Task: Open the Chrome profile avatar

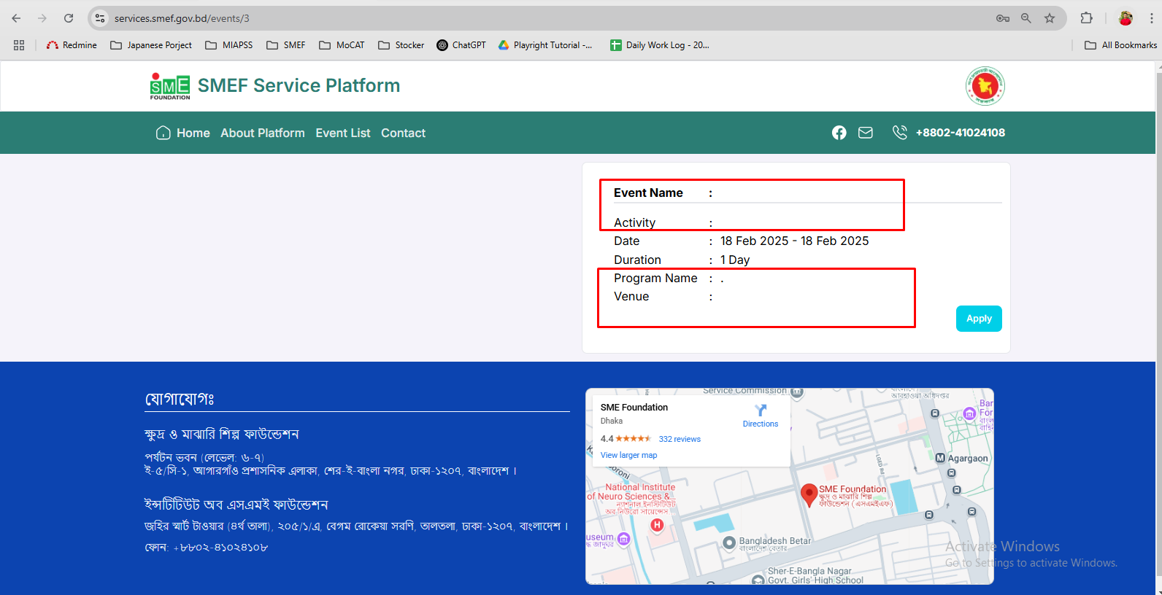Action: click(x=1126, y=18)
